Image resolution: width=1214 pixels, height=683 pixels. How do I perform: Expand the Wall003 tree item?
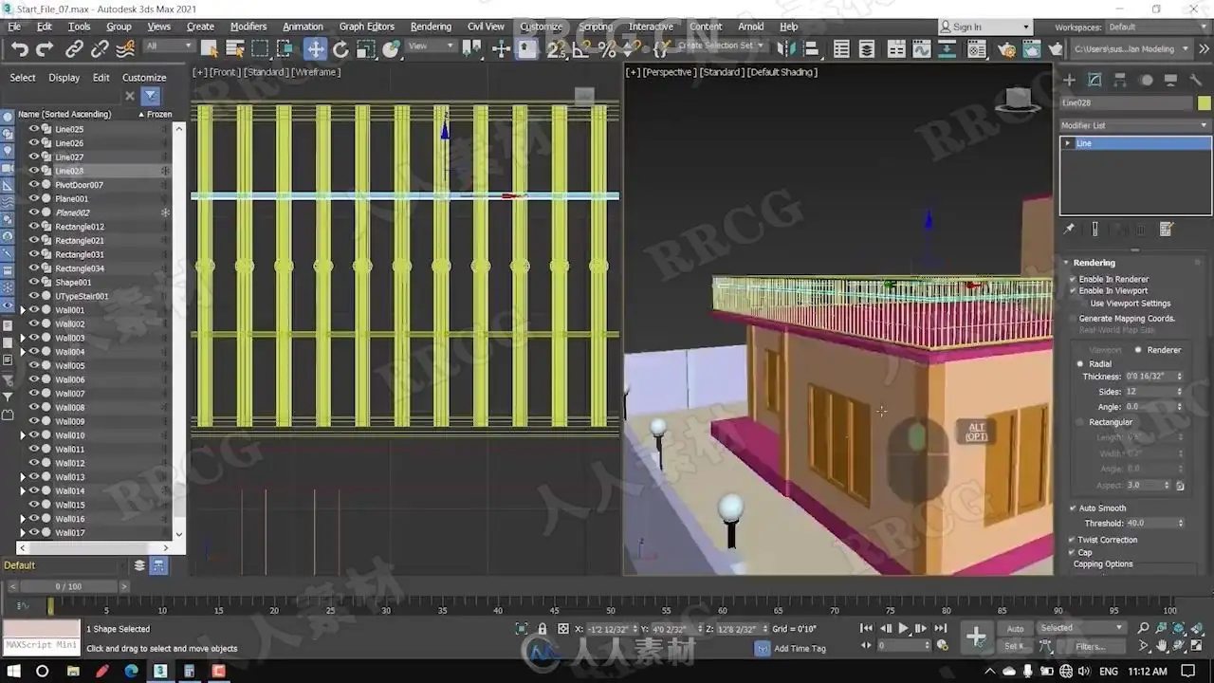23,338
